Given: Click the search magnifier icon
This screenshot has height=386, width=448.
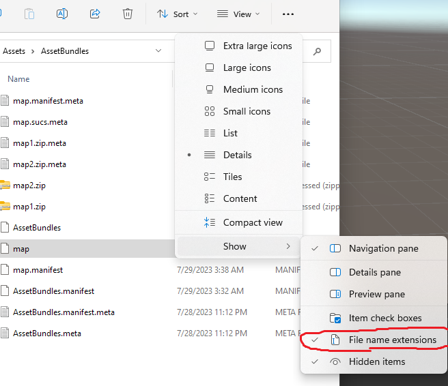Looking at the screenshot, I should [317, 51].
